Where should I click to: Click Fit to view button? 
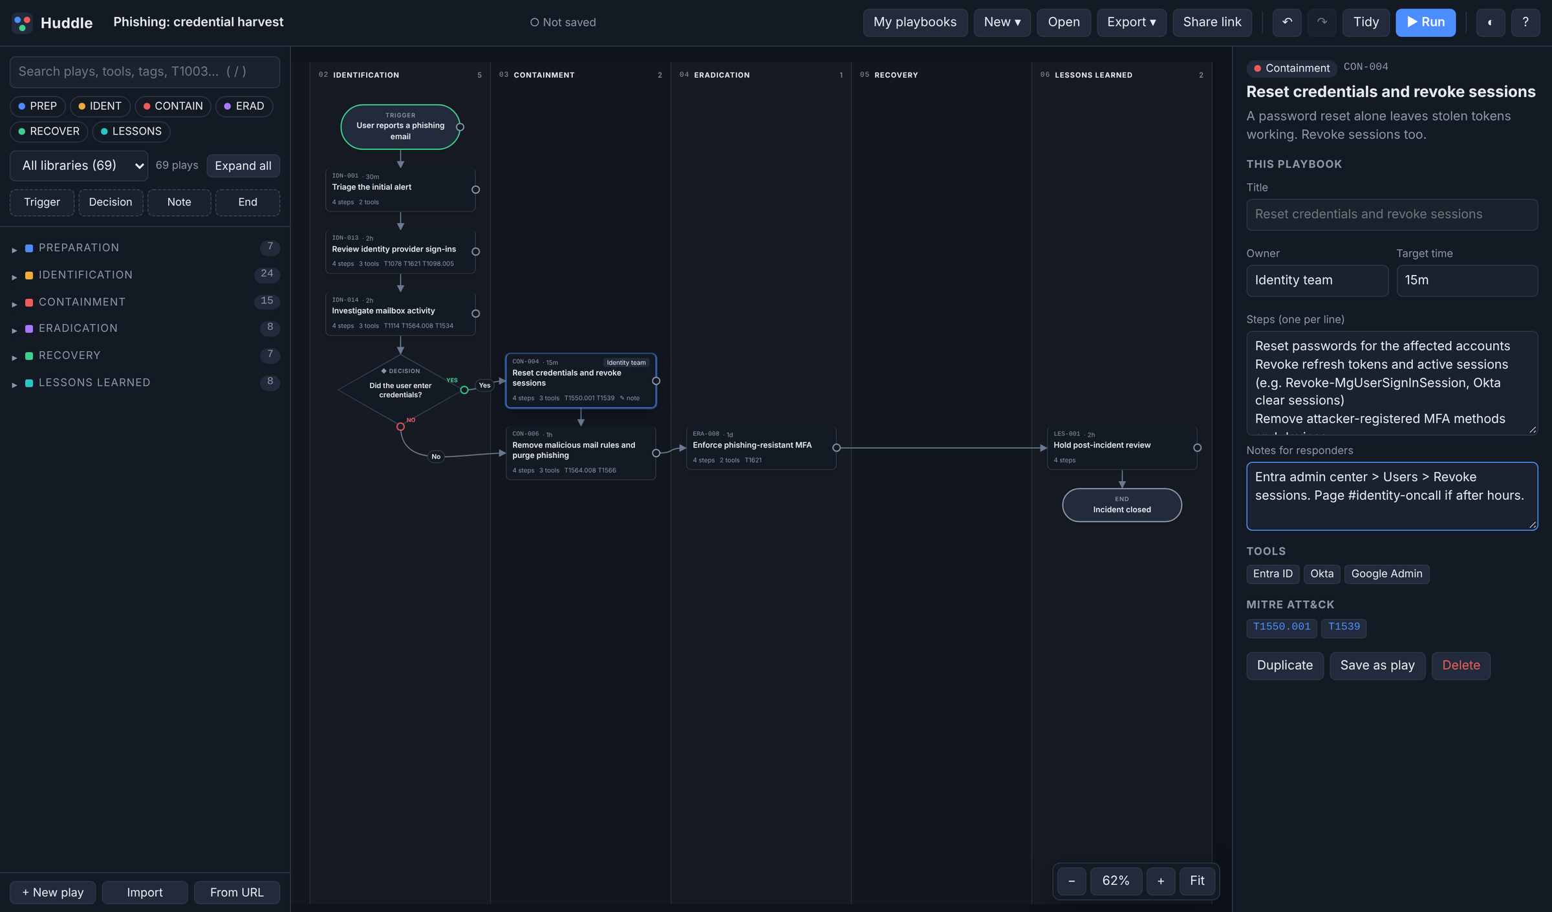pyautogui.click(x=1197, y=881)
